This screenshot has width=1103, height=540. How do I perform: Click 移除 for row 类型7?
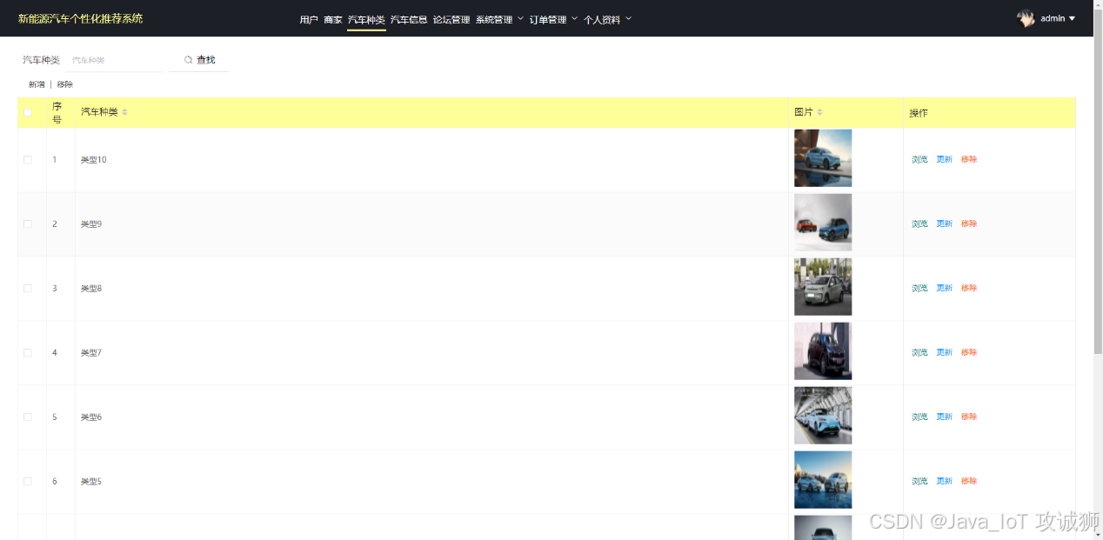pos(969,353)
